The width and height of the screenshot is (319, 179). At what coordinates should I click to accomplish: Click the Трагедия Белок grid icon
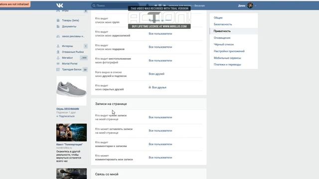pyautogui.click(x=58, y=70)
